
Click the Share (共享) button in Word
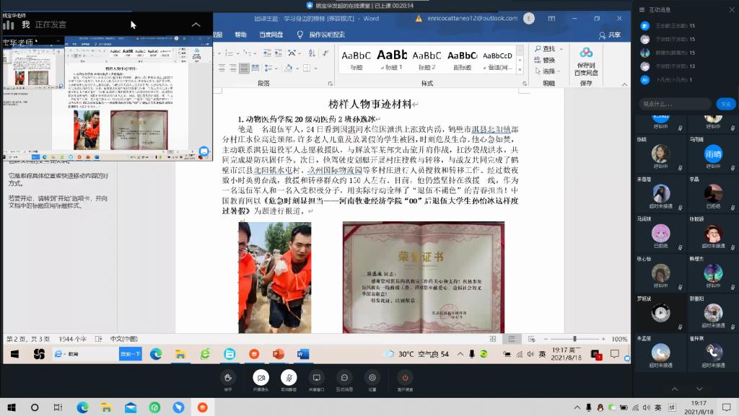610,35
